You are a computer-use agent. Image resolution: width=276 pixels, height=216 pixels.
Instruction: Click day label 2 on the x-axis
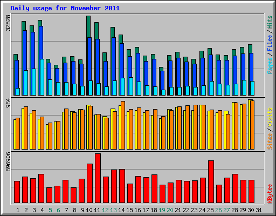click(x=26, y=210)
